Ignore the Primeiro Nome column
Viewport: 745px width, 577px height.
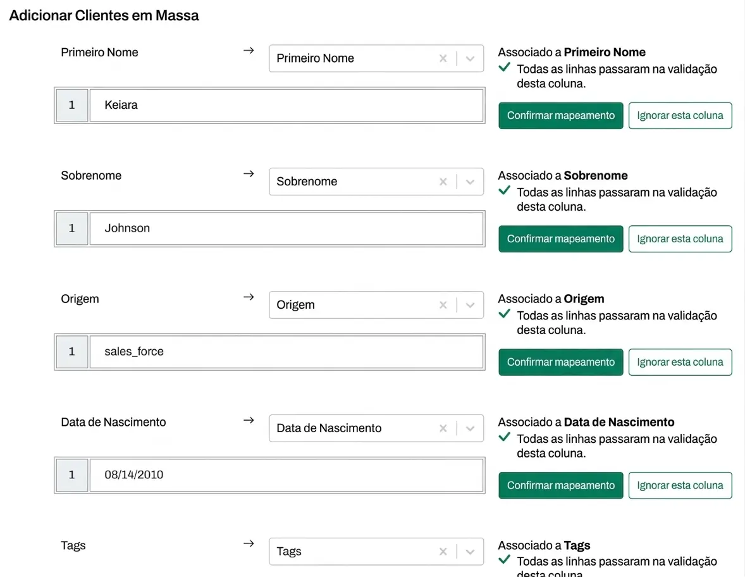click(680, 116)
